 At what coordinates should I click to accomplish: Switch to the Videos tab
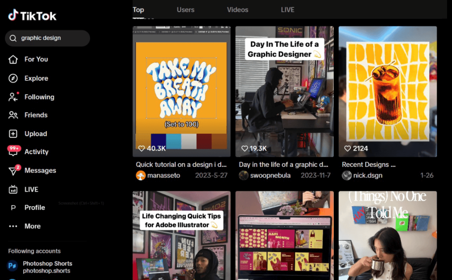tap(237, 10)
